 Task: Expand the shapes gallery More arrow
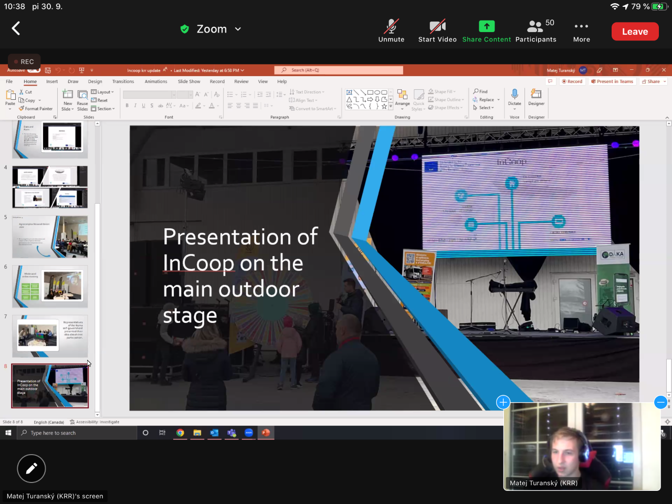pos(391,107)
